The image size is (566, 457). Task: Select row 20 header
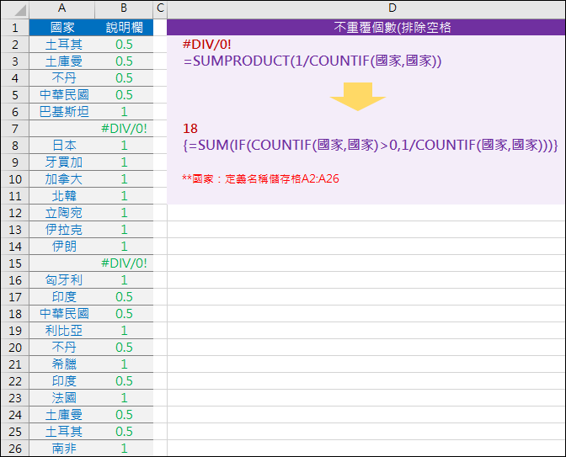pos(15,348)
